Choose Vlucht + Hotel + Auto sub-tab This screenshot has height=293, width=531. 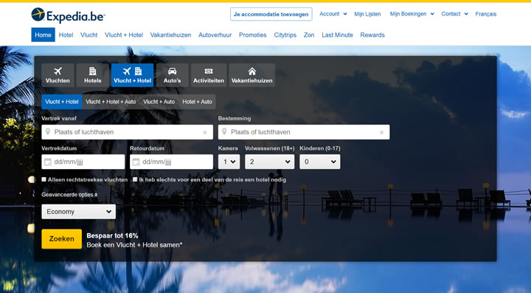click(x=111, y=102)
